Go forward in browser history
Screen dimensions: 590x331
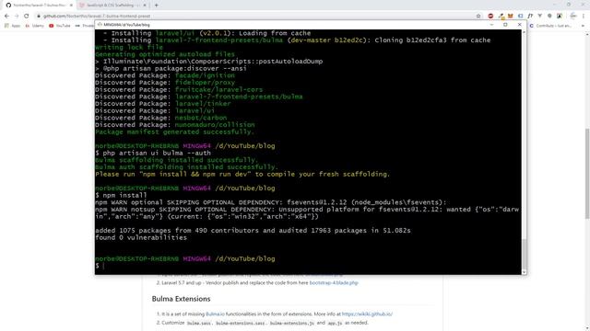(17, 17)
